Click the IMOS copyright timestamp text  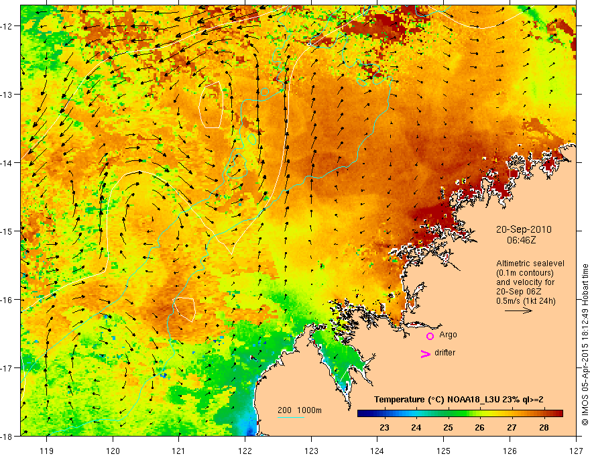tap(585, 345)
